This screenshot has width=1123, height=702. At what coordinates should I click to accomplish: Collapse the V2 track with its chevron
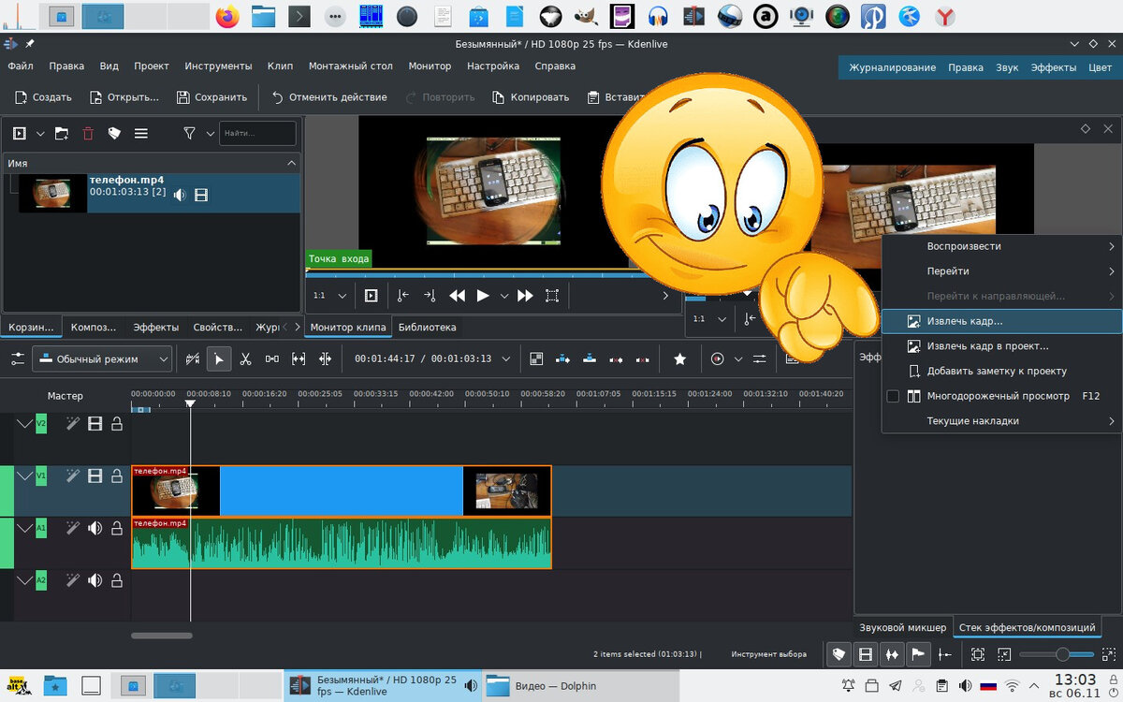[24, 424]
